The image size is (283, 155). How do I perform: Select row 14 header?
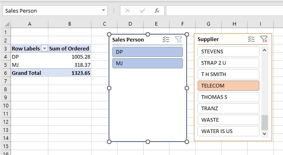(x=5, y=138)
